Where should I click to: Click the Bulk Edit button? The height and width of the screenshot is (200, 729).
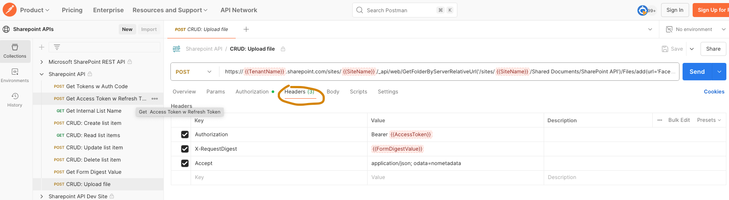click(679, 120)
